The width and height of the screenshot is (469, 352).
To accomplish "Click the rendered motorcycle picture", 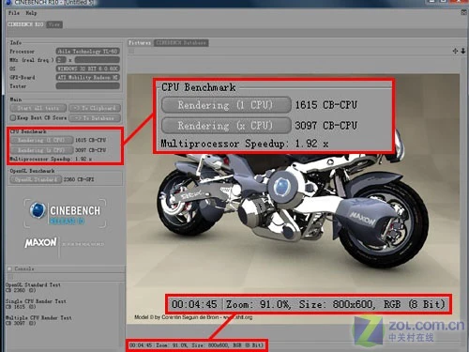I will click(293, 199).
